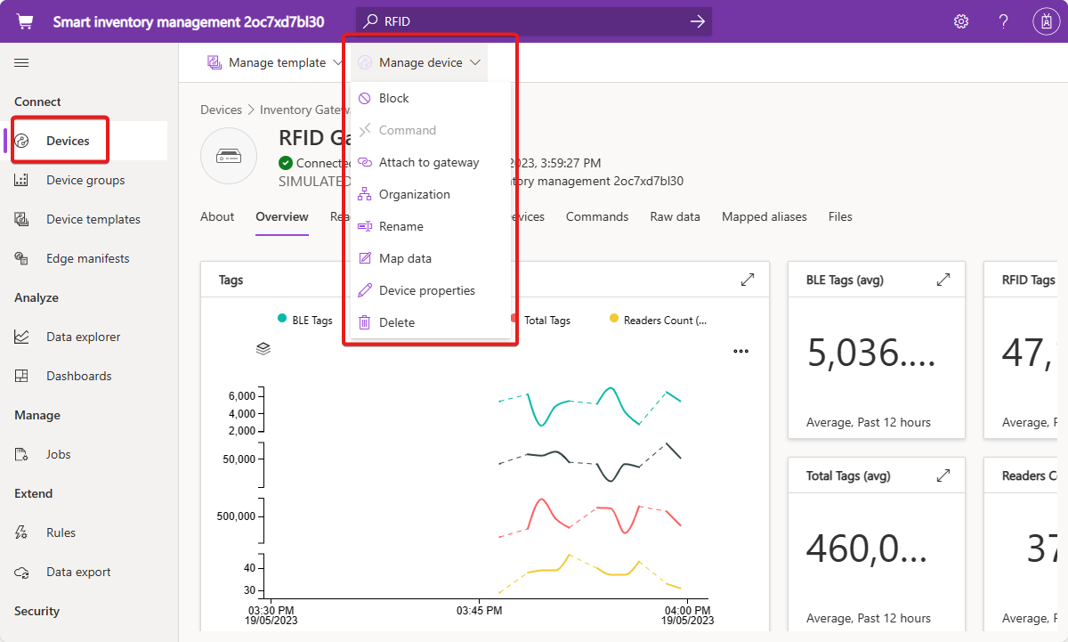Viewport: 1068px width, 642px height.
Task: Click the Jobs sidebar icon
Action: point(22,454)
